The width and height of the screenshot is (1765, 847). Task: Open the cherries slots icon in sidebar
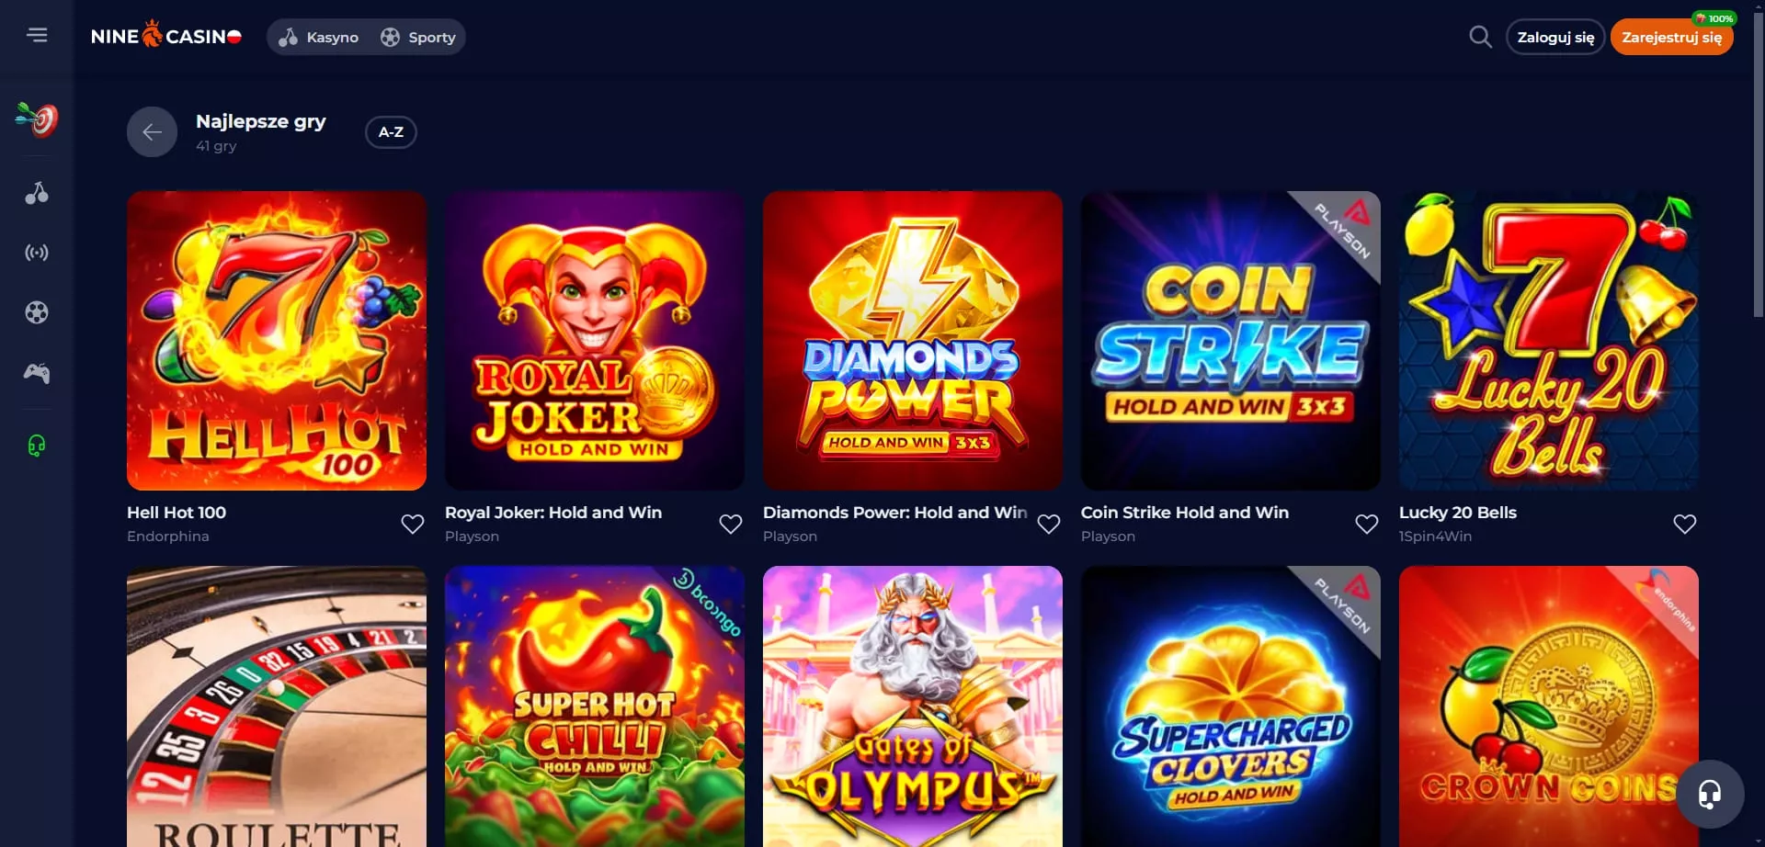point(37,193)
